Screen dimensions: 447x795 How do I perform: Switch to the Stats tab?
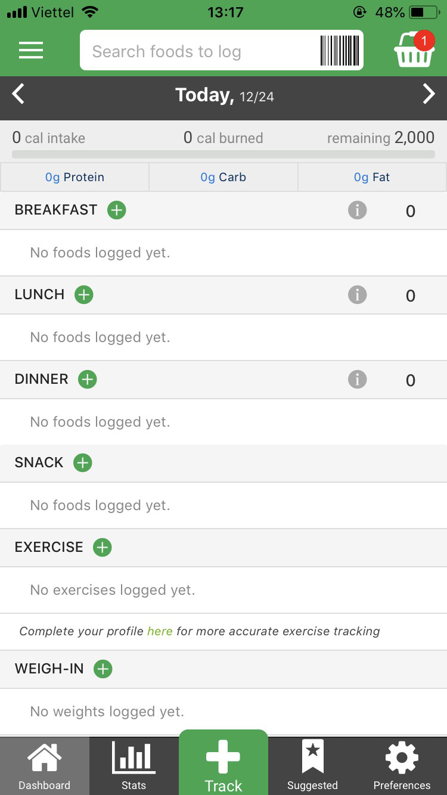coord(134,766)
